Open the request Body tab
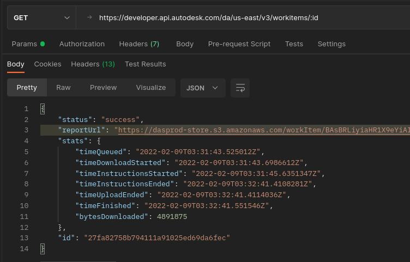Image resolution: width=410 pixels, height=262 pixels. click(x=185, y=44)
